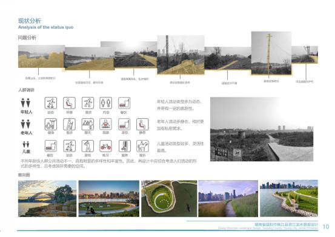Click the tall yellow utility pole site photo
335x237 pixels.
pyautogui.click(x=271, y=53)
